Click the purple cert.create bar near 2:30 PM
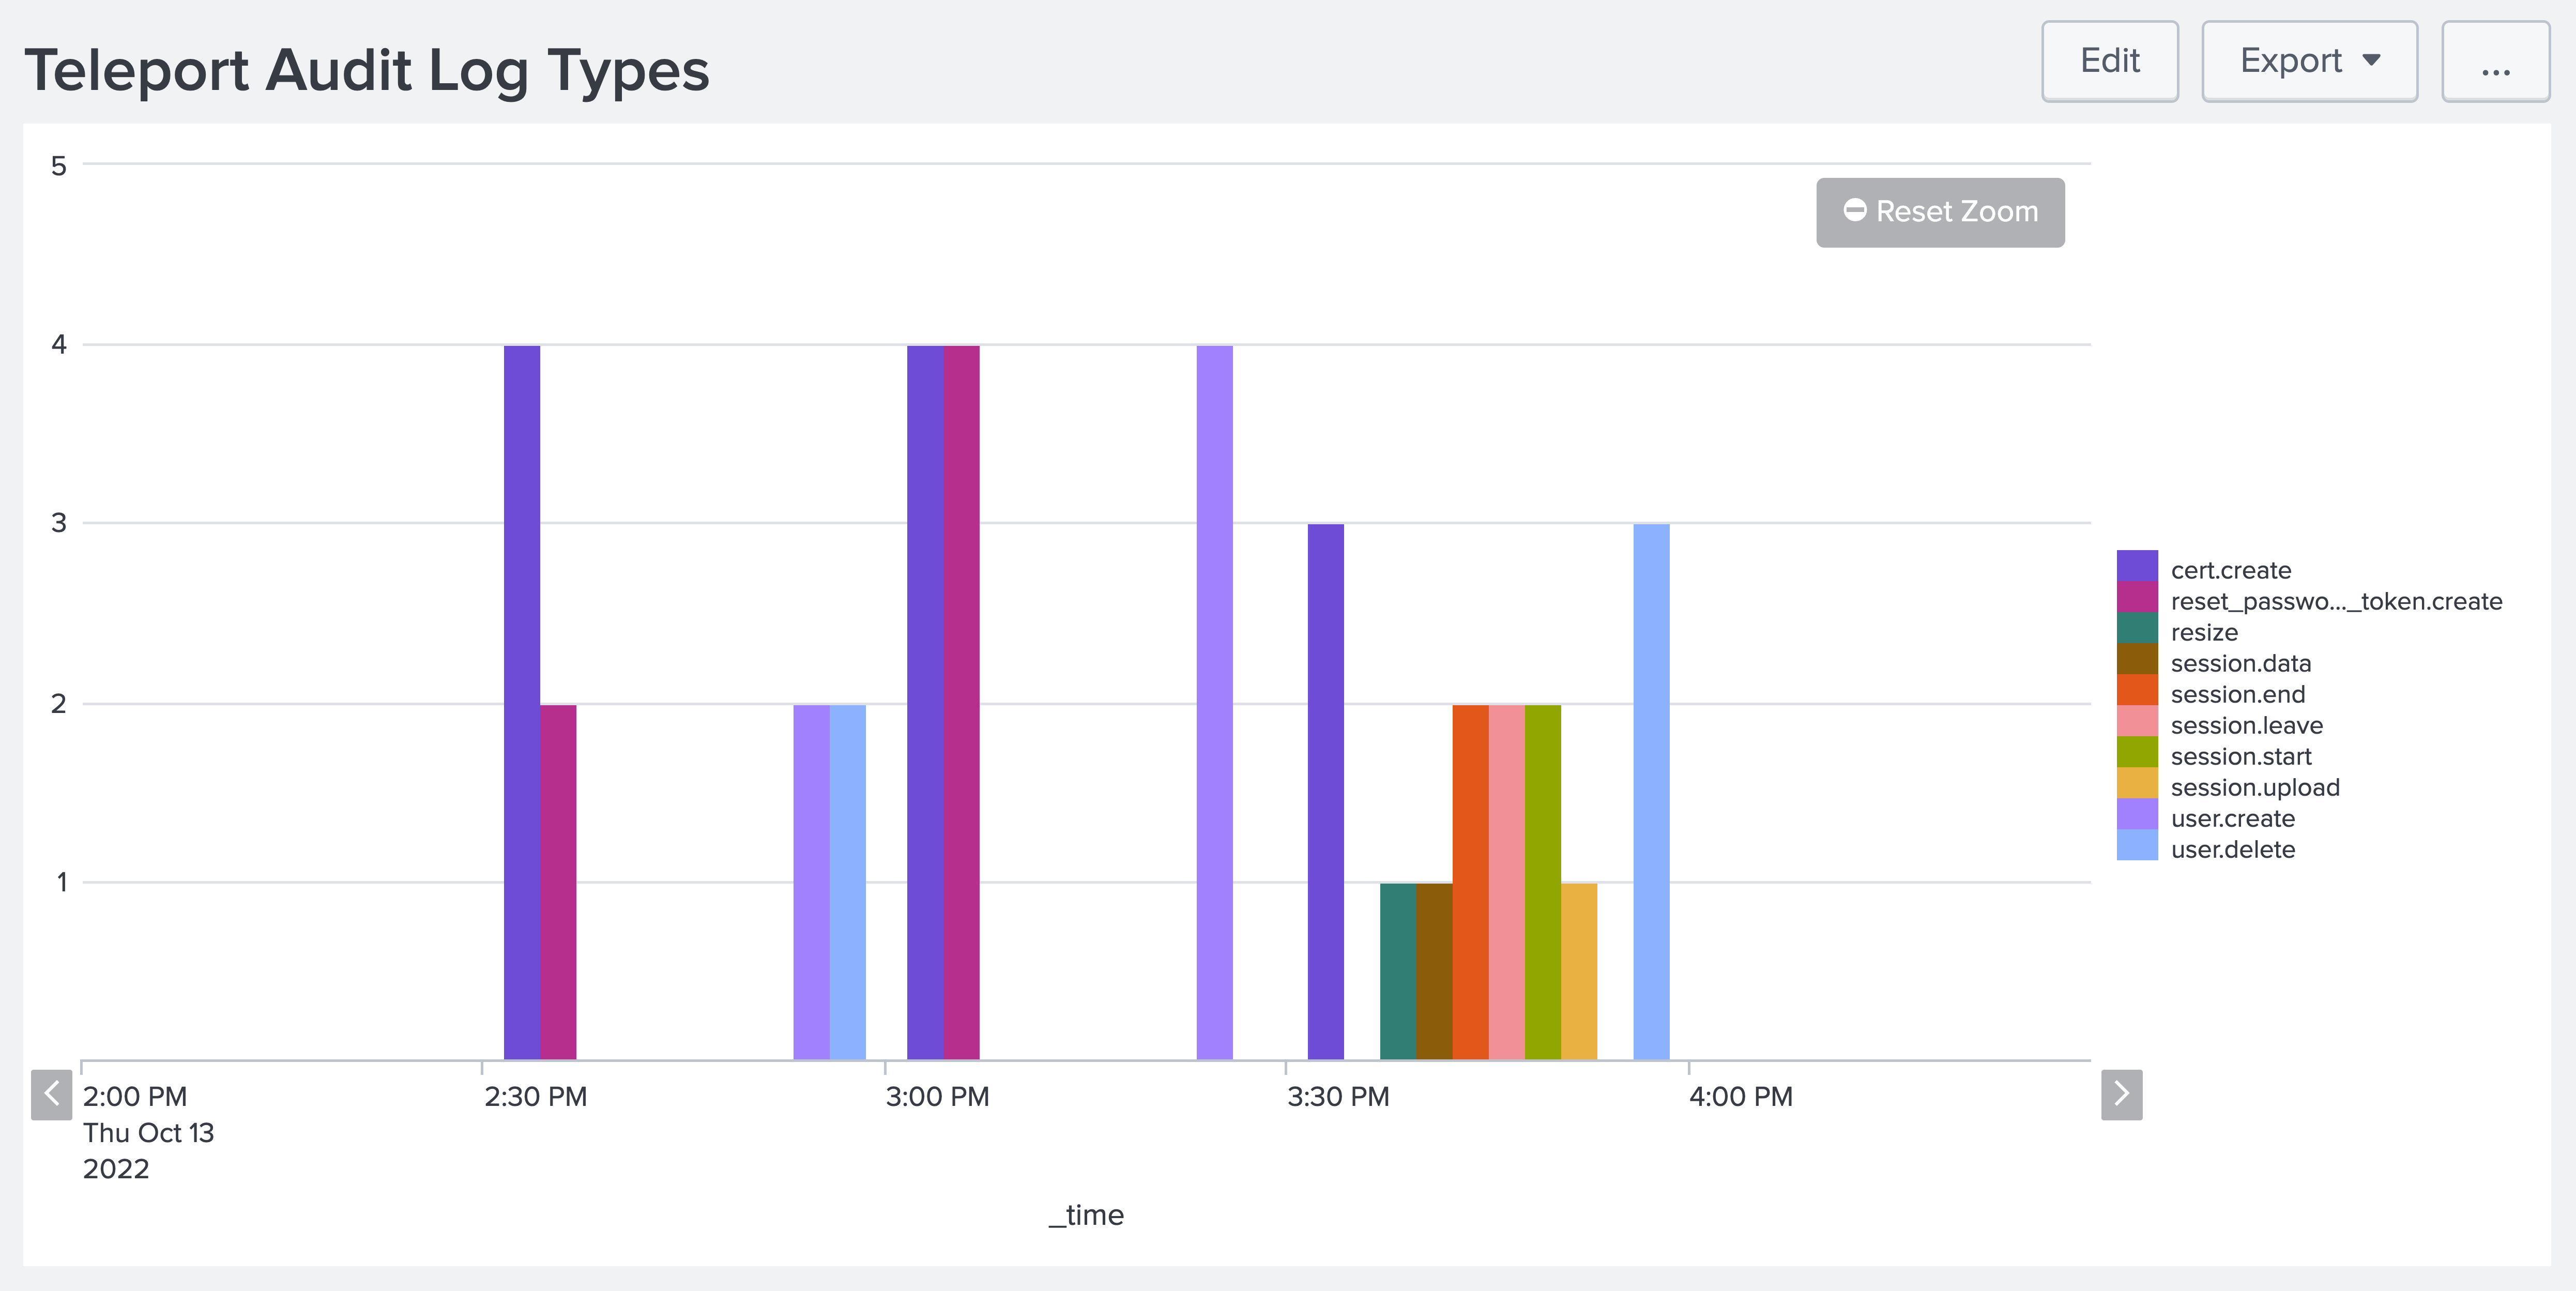This screenshot has height=1291, width=2576. (520, 700)
